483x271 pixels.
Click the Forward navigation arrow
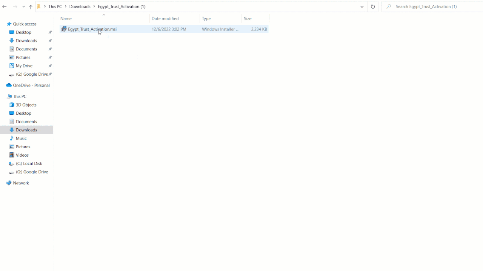pyautogui.click(x=15, y=7)
